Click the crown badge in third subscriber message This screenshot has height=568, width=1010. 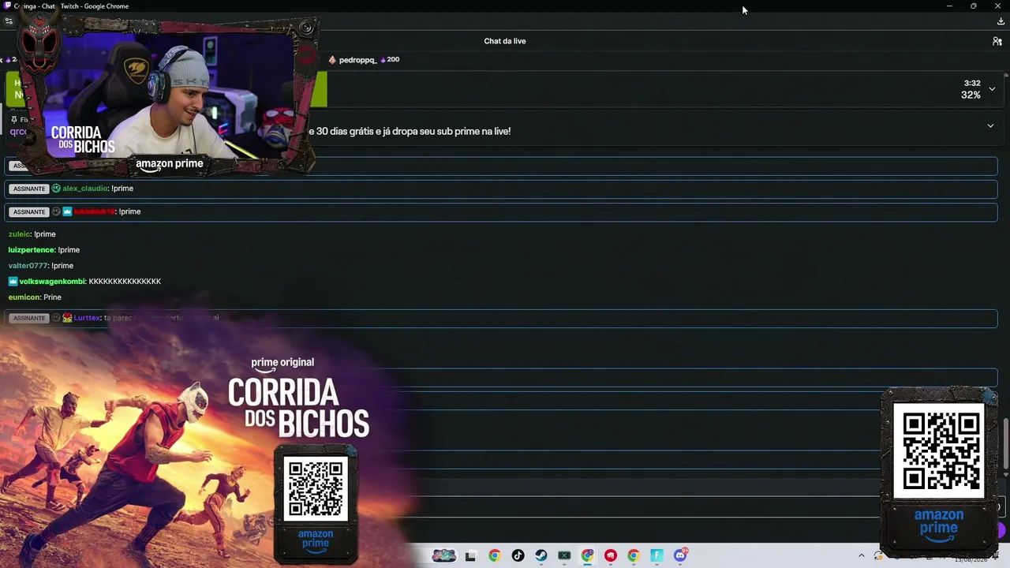[67, 211]
